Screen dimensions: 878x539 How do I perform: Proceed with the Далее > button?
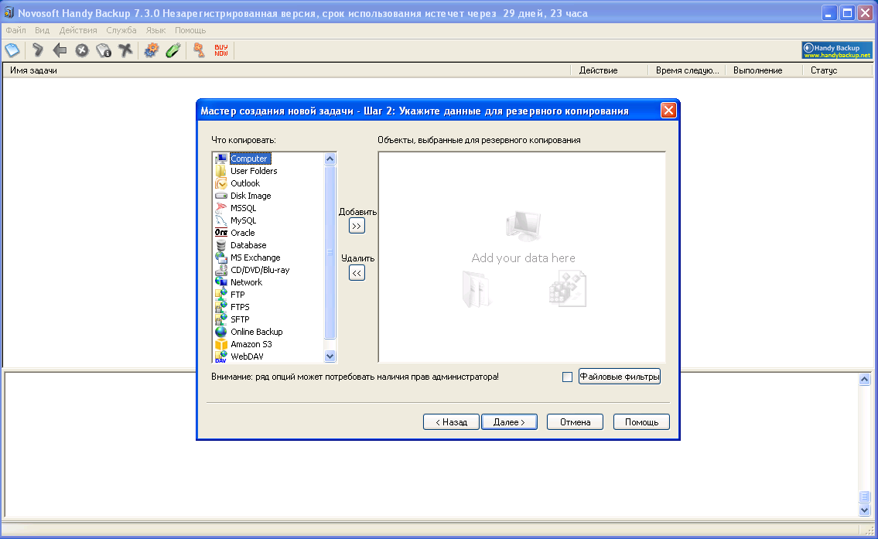tap(509, 422)
